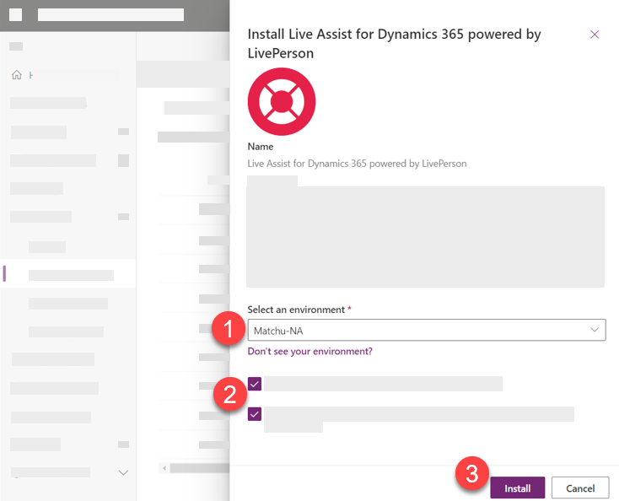619x501 pixels.
Task: Uncheck the first agreement checkbox
Action: pyautogui.click(x=255, y=384)
